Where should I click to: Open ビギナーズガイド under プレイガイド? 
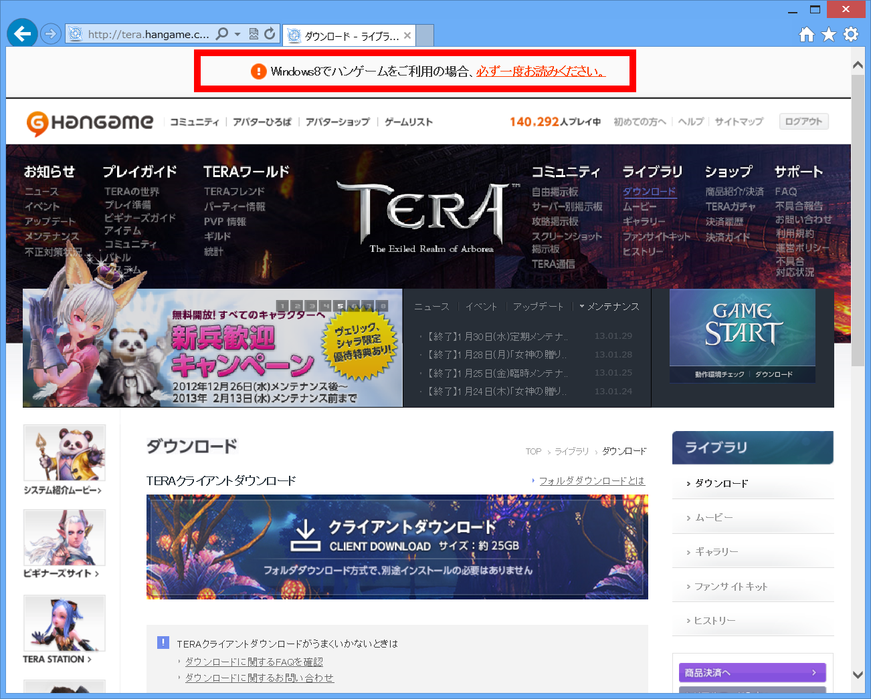(140, 218)
